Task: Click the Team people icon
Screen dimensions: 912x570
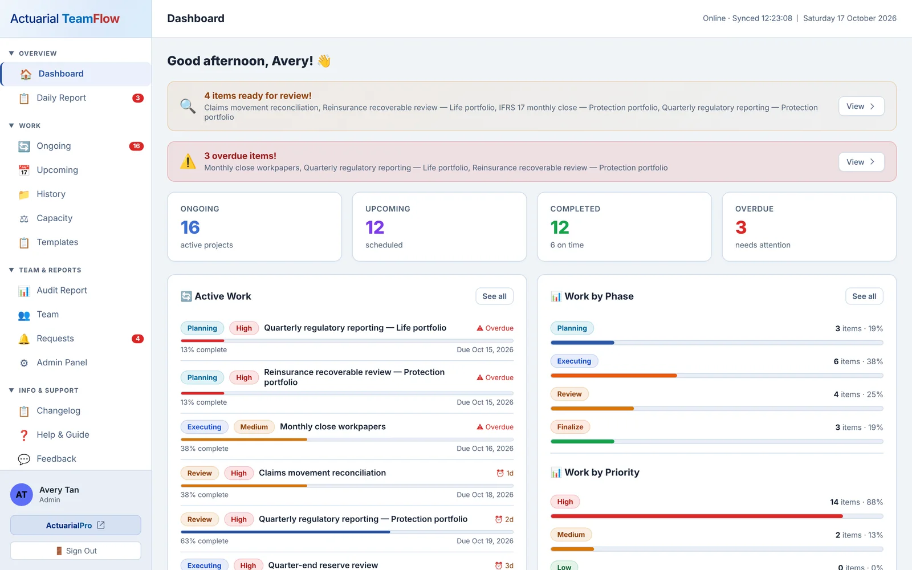Action: (x=24, y=315)
